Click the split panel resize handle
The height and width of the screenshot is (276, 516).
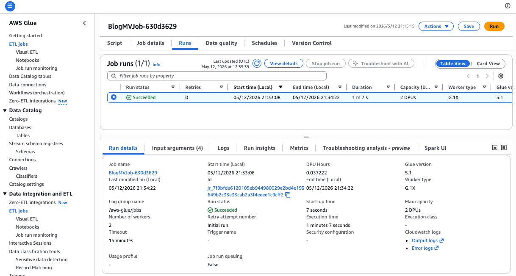[x=307, y=137]
